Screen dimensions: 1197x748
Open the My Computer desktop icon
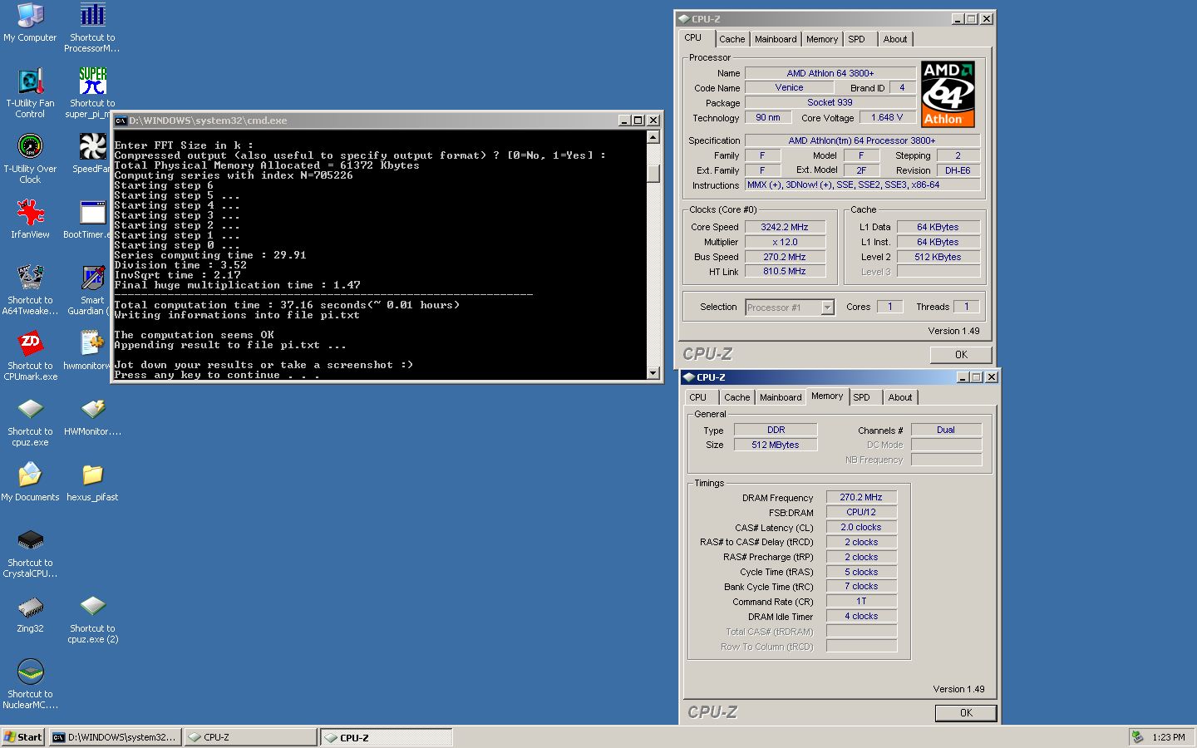click(30, 15)
